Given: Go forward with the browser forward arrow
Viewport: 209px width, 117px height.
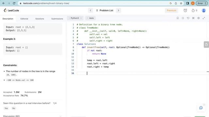Looking at the screenshot, I should click(9, 3).
